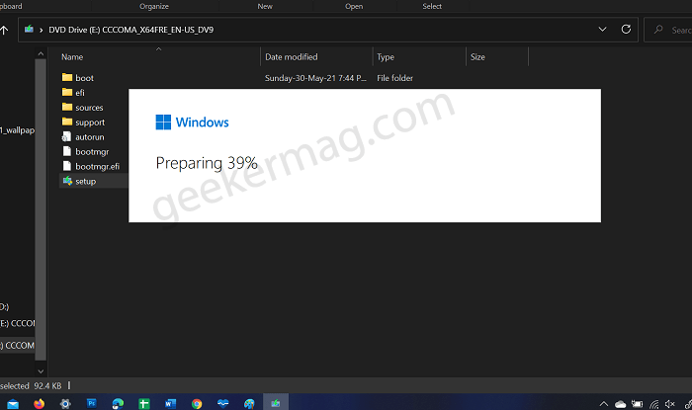
Task: Sort files by Type column
Action: (x=386, y=57)
